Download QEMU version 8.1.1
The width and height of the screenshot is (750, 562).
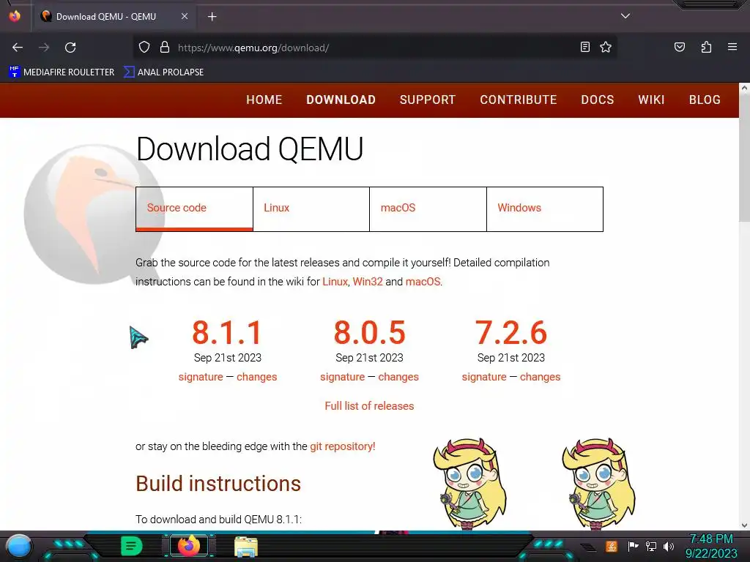pos(227,333)
